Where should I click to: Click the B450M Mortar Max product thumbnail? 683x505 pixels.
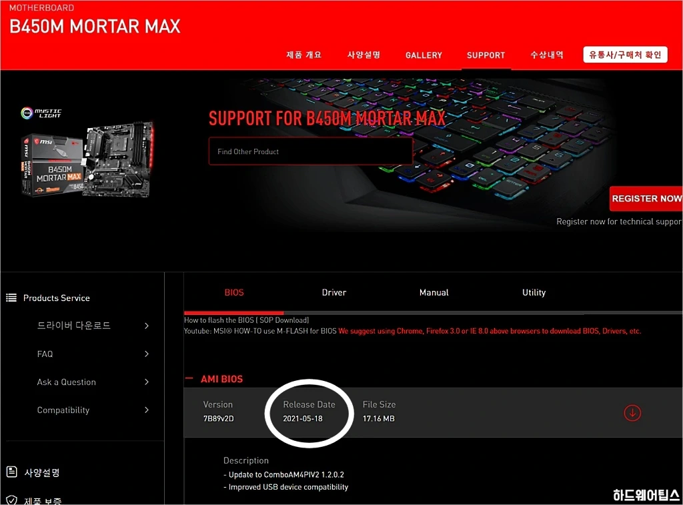[x=88, y=159]
